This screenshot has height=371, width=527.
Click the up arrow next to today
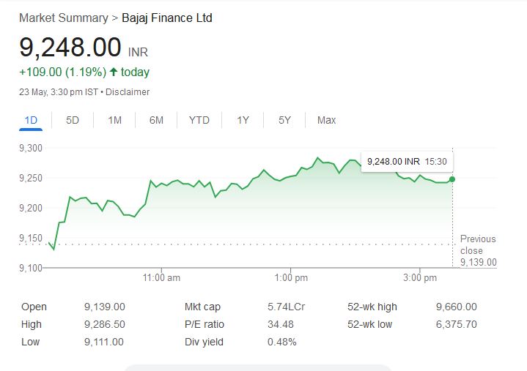(x=114, y=72)
